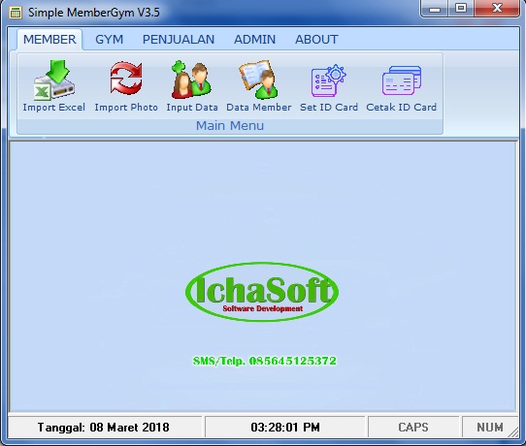The width and height of the screenshot is (526, 446).
Task: Click the NUM status indicator
Action: point(490,428)
